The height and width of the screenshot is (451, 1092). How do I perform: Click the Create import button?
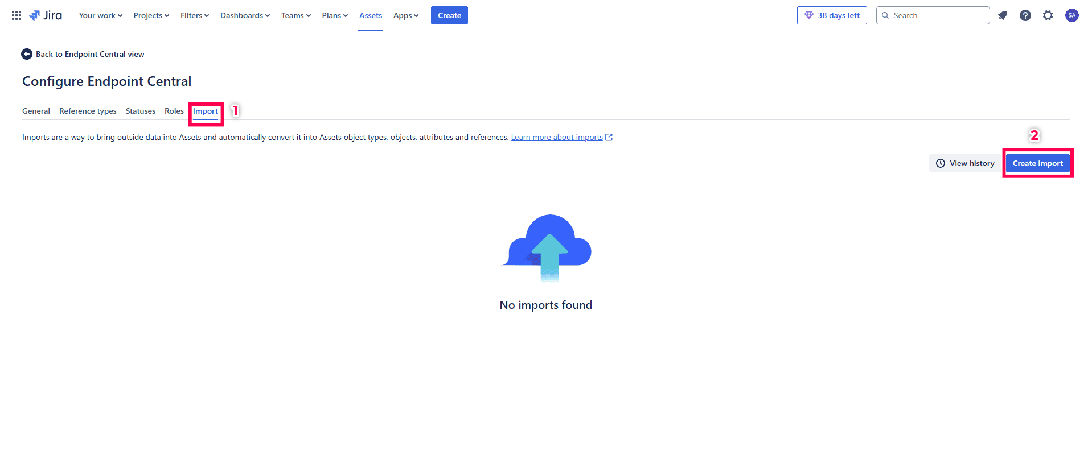pyautogui.click(x=1037, y=163)
